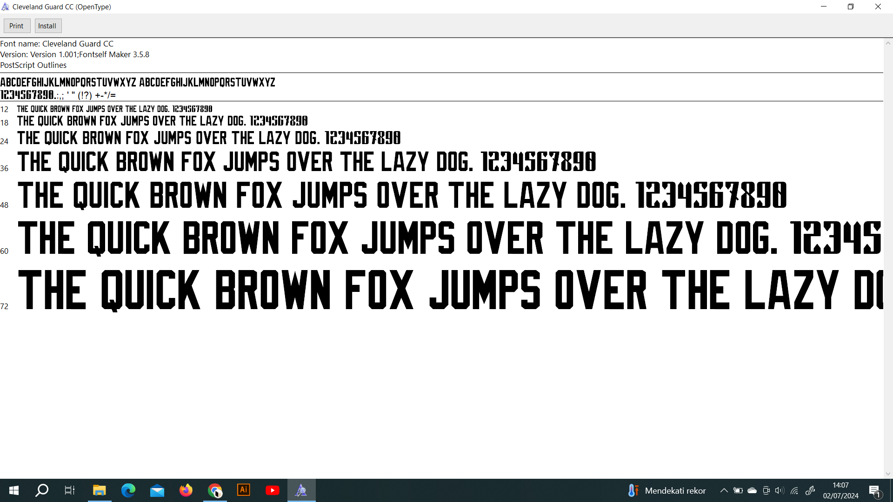Open Windows Start menu

coord(14,490)
